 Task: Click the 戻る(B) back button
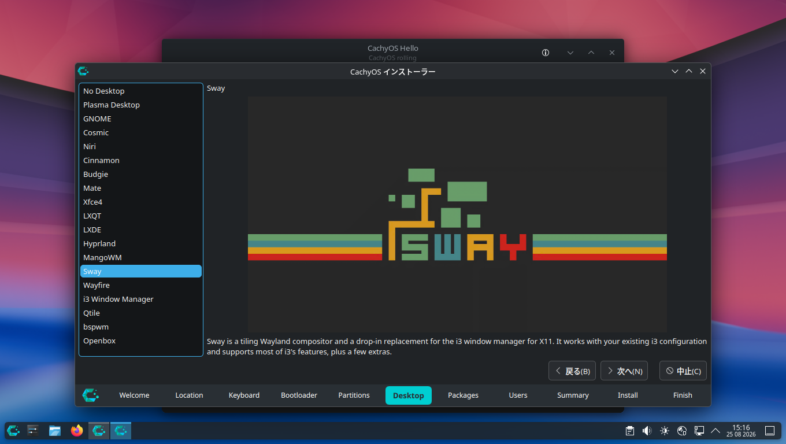(x=572, y=371)
